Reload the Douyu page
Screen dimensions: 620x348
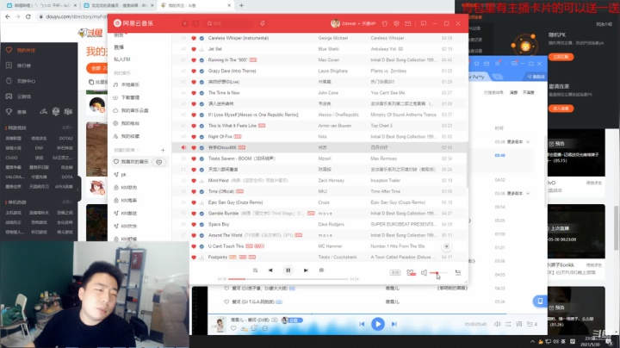[x=28, y=16]
